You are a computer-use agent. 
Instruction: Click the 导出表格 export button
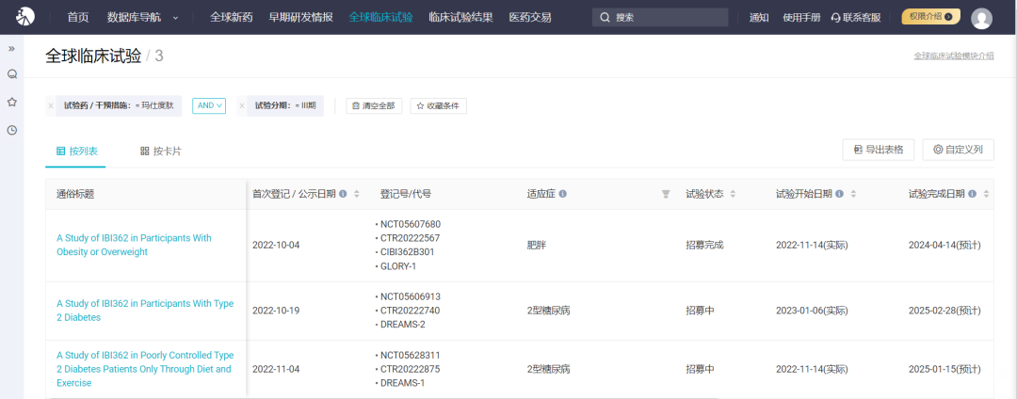tap(878, 150)
